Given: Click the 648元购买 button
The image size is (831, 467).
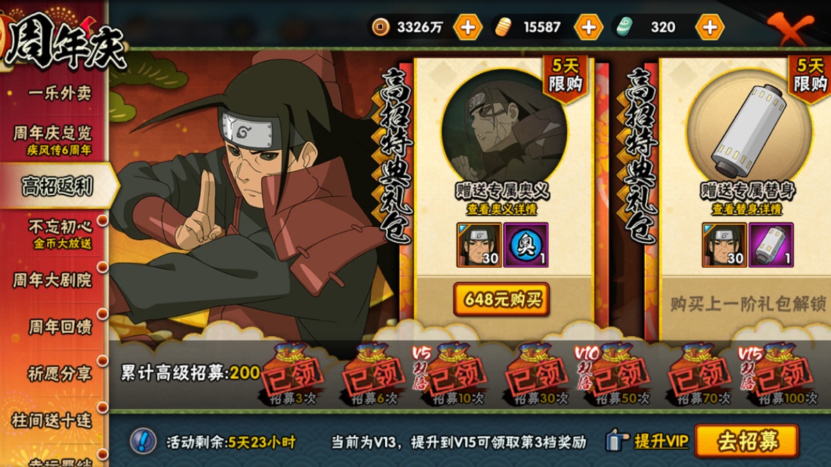Looking at the screenshot, I should [x=501, y=300].
